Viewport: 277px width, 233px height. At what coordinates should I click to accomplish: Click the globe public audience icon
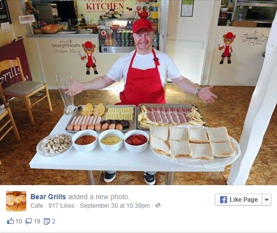pyautogui.click(x=158, y=205)
